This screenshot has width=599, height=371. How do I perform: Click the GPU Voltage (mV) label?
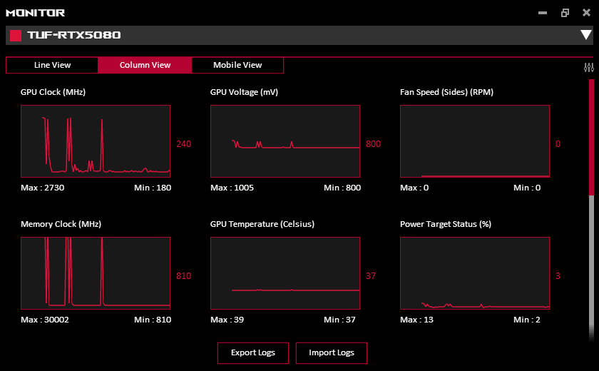click(x=244, y=92)
